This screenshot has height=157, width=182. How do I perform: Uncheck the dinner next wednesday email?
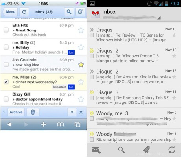(x=6, y=82)
